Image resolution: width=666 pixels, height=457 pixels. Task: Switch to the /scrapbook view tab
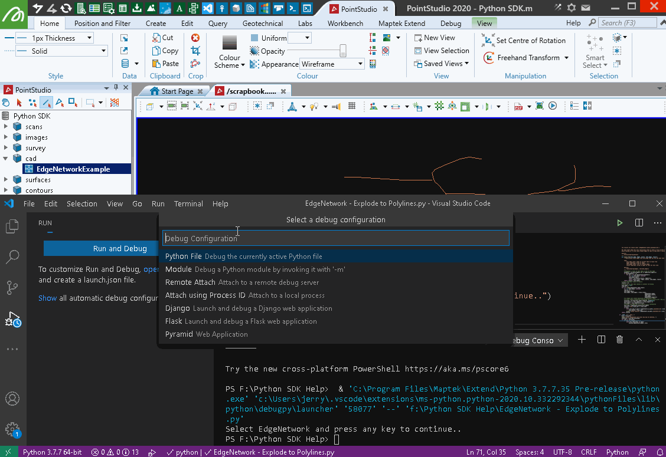coord(251,91)
